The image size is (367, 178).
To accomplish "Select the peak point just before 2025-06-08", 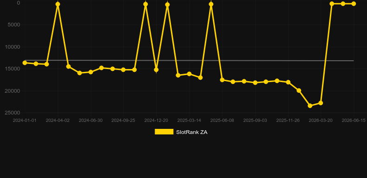I will click(211, 4).
